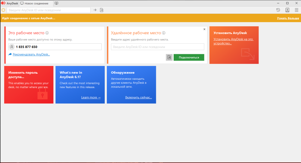Click your ID field 1 835 877 650

tap(55, 47)
